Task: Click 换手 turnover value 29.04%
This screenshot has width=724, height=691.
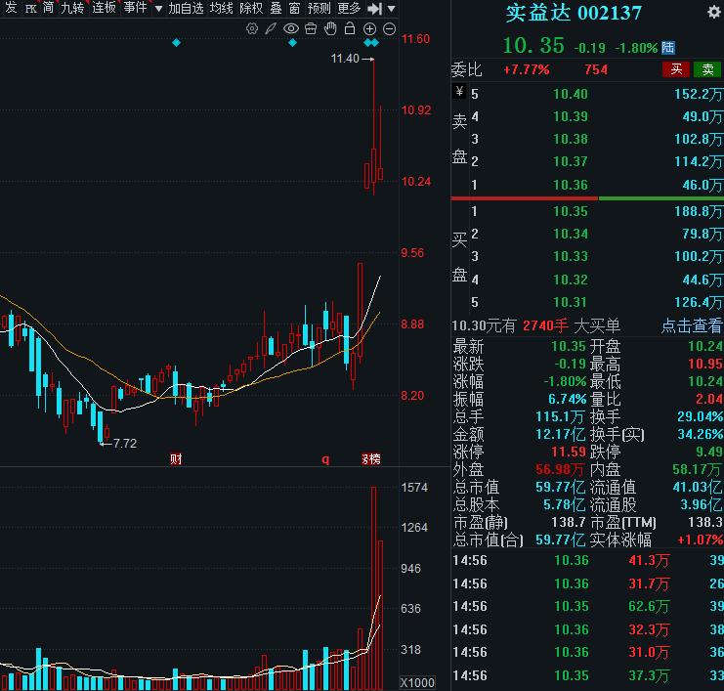Action: [x=700, y=416]
